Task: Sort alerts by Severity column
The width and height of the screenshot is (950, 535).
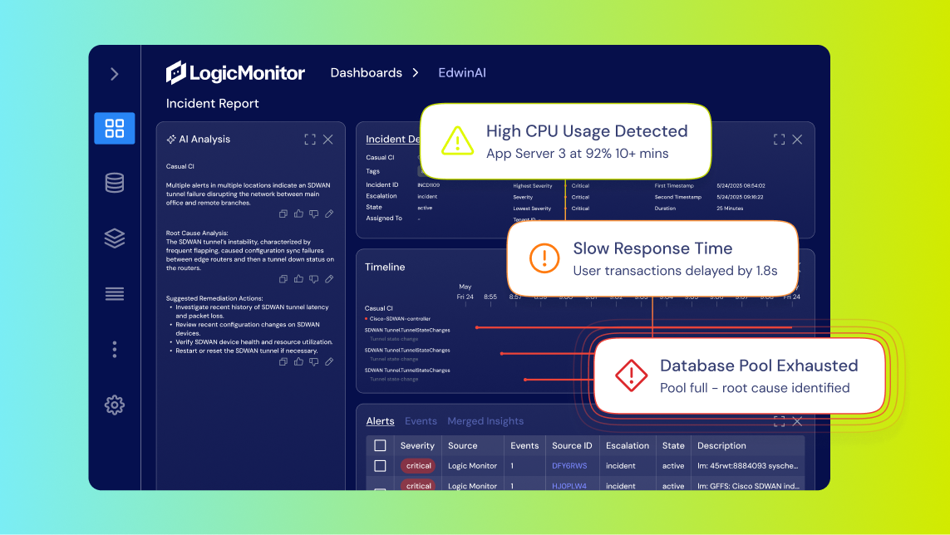Action: click(417, 445)
